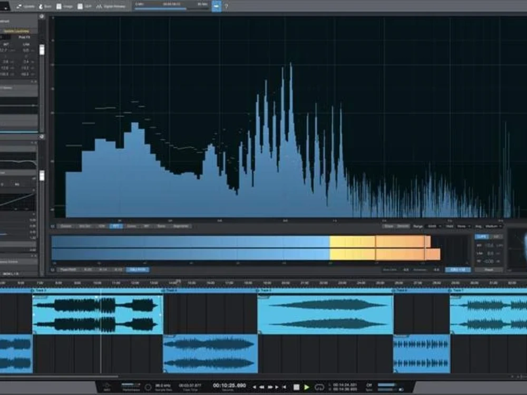This screenshot has height=395, width=527.
Task: Select K-12 meter scale
Action: (x=118, y=270)
